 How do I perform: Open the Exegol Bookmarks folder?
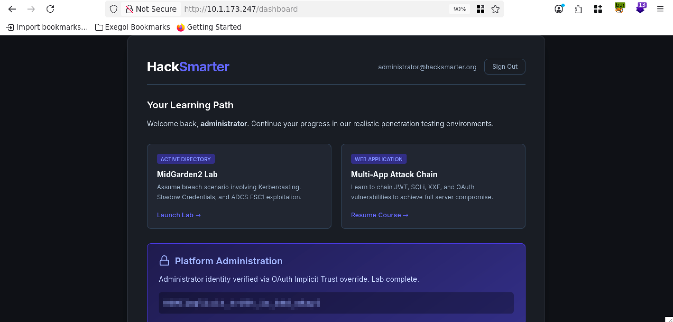tap(132, 27)
